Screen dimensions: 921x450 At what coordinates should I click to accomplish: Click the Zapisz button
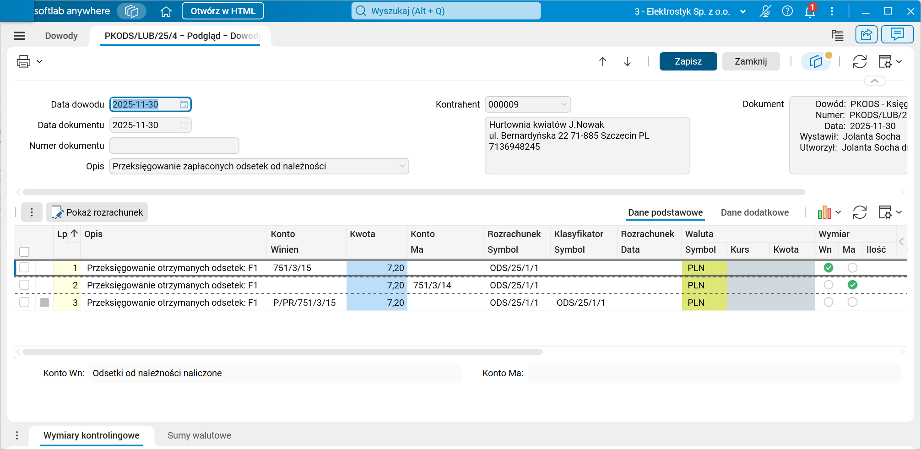(688, 61)
